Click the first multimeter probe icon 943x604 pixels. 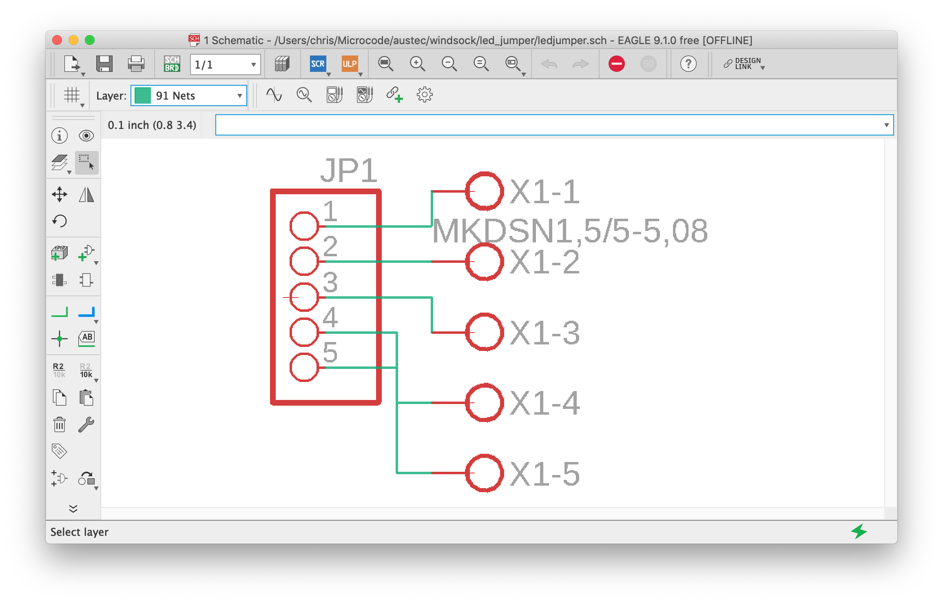[334, 95]
